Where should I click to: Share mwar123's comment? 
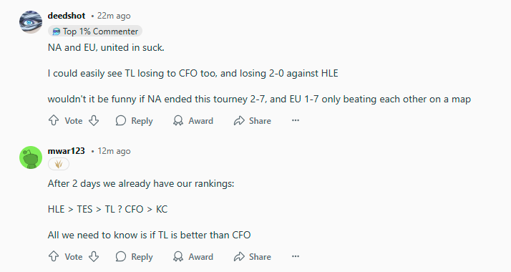[252, 257]
